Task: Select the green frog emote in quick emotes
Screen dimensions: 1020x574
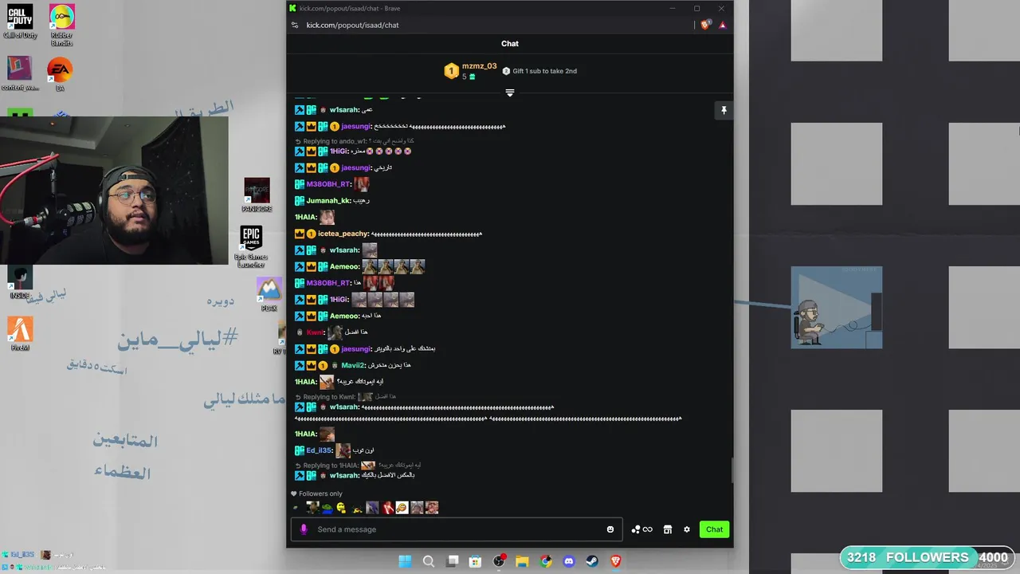Action: (x=327, y=508)
